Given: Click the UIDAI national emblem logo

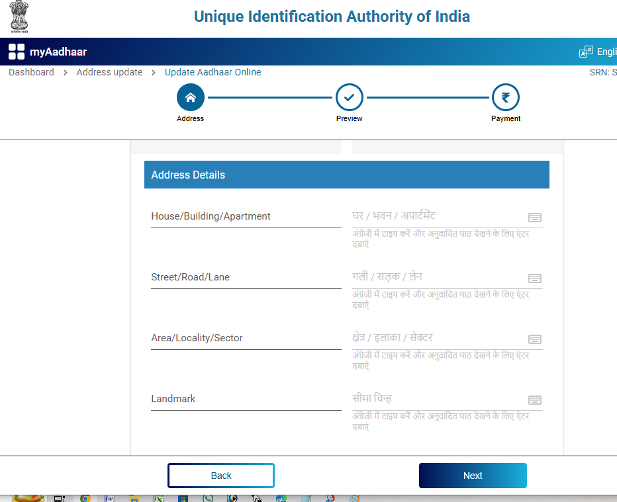Looking at the screenshot, I should [18, 17].
